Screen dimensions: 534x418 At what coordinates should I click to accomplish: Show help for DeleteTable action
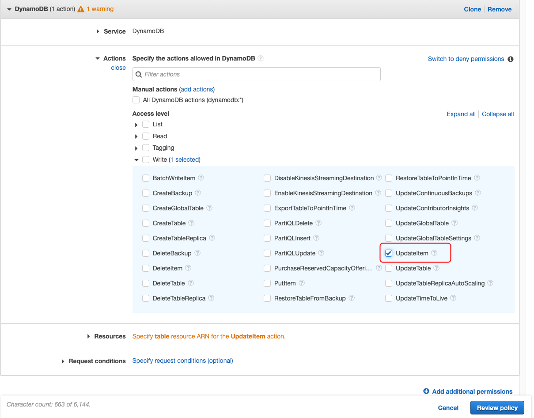coord(191,283)
